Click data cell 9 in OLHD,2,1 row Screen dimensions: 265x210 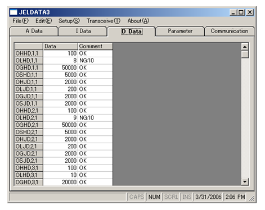(x=61, y=118)
